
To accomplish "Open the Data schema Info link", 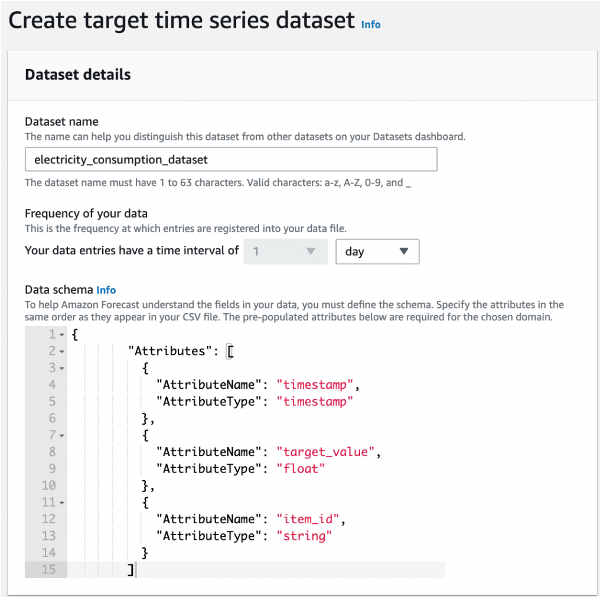I will point(106,290).
